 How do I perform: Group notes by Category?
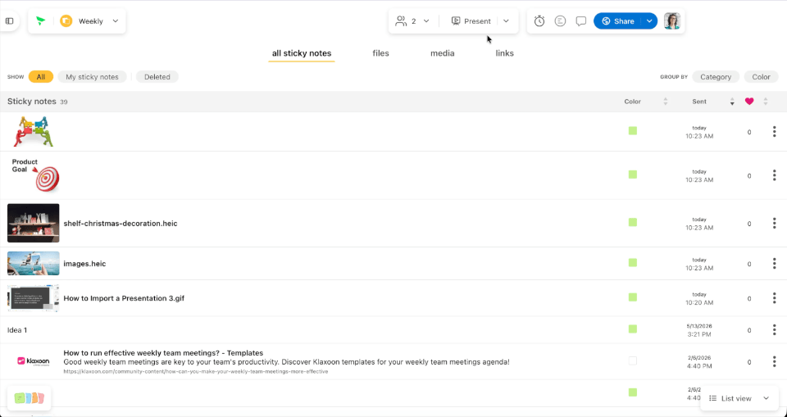click(716, 77)
